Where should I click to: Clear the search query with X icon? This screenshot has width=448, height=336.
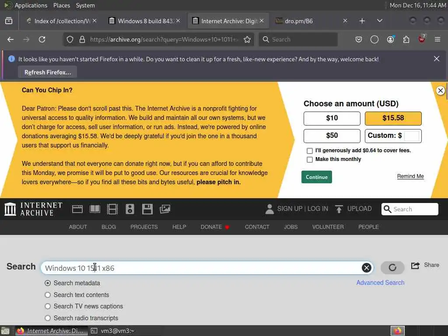point(367,268)
